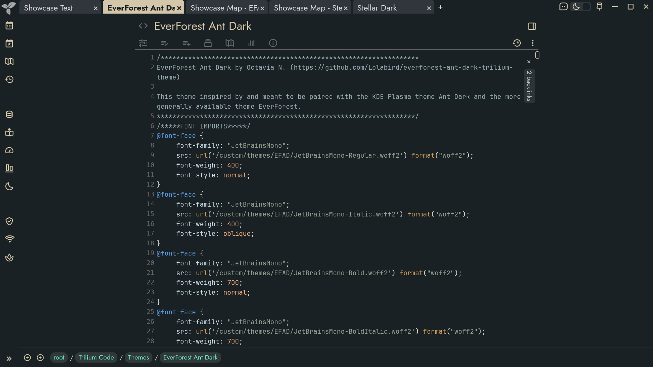Navigate to Trilium Code breadcrumb
Screen dimensions: 653x367
[96, 357]
